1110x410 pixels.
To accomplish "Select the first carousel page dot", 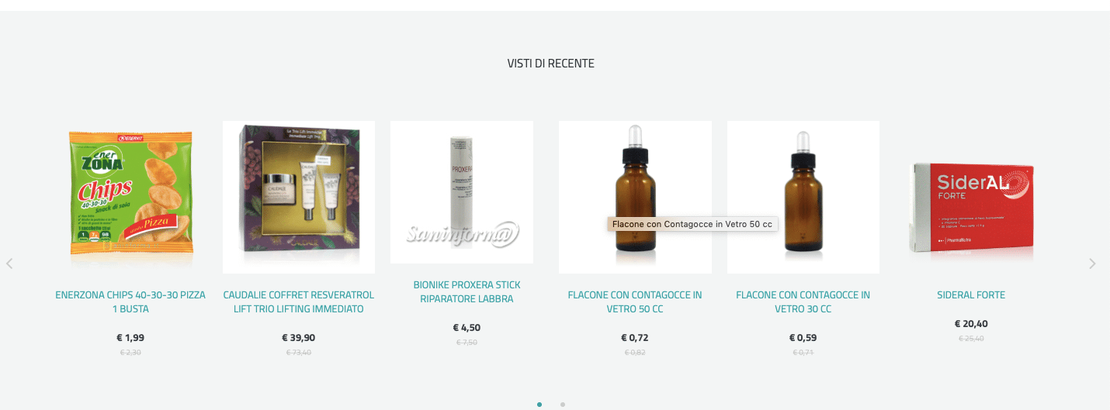I will (x=539, y=404).
